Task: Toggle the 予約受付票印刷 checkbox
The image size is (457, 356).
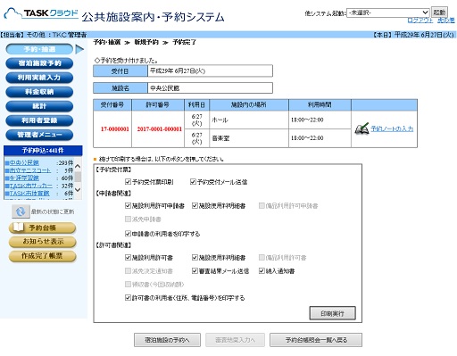Action: [128, 181]
